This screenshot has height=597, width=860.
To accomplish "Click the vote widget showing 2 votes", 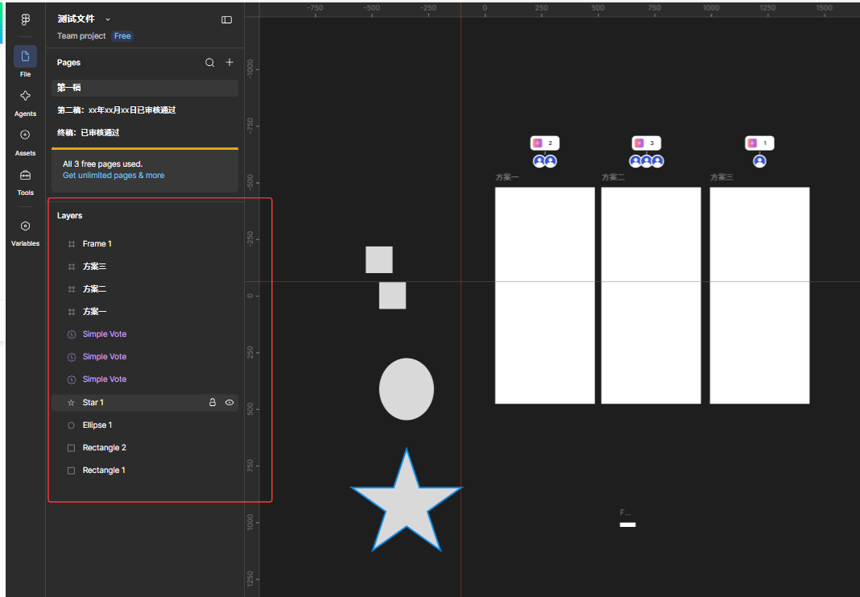I will tap(544, 143).
